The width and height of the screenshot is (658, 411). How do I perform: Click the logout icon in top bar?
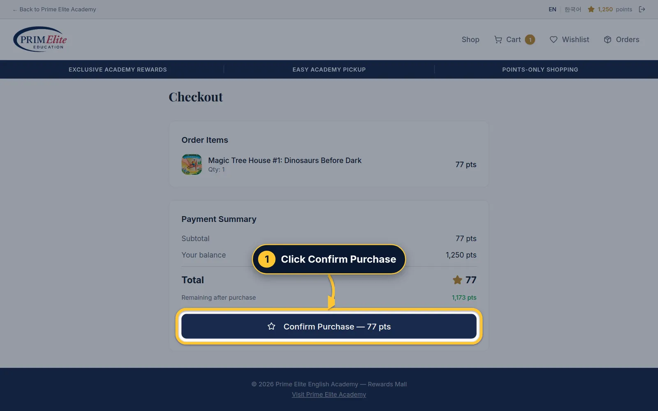pos(642,9)
